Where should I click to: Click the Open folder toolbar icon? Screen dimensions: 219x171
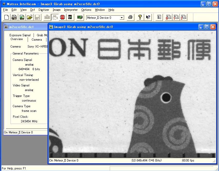[x=30, y=17]
